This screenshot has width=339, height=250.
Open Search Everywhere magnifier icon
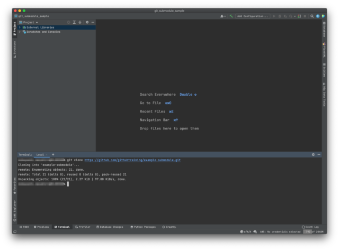click(312, 16)
